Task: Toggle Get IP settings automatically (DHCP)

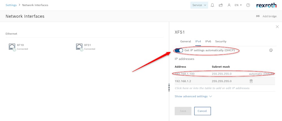Action: [x=179, y=50]
